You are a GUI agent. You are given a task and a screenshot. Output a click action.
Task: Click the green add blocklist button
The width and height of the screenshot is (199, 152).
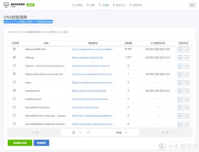(20, 143)
